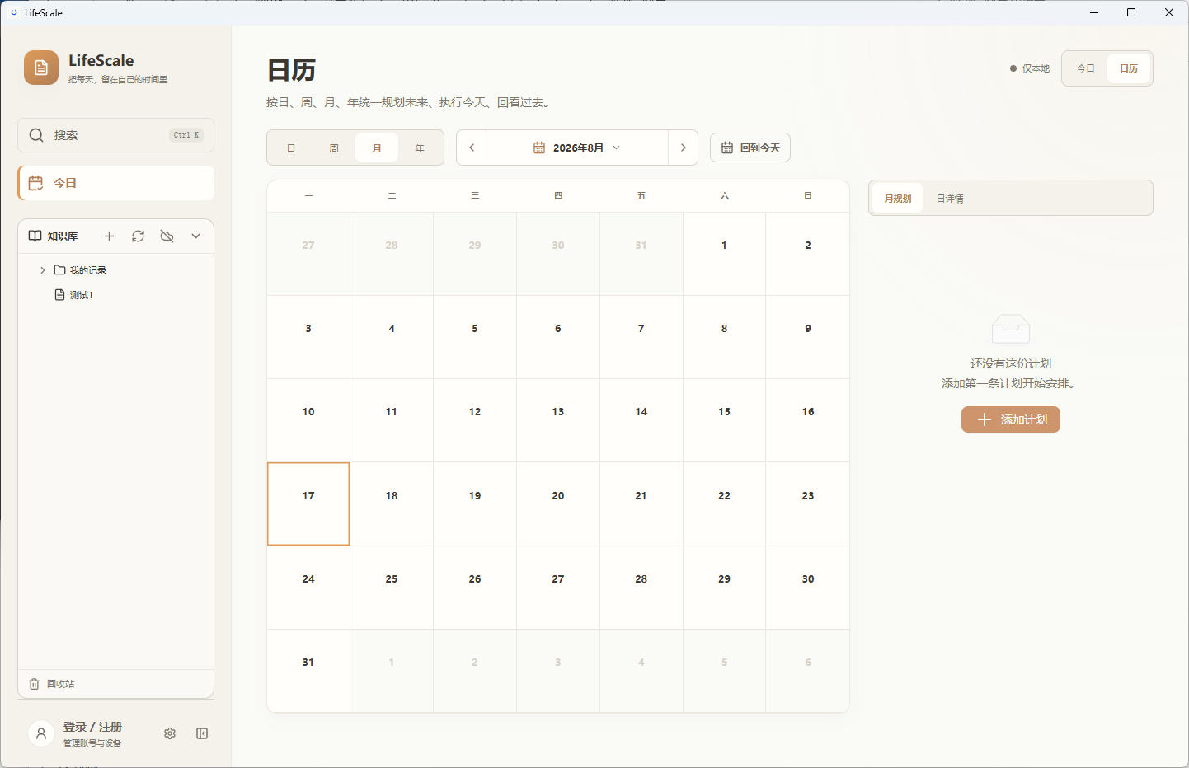The width and height of the screenshot is (1189, 768).
Task: Open 登录 / 注册 account link
Action: (x=92, y=727)
